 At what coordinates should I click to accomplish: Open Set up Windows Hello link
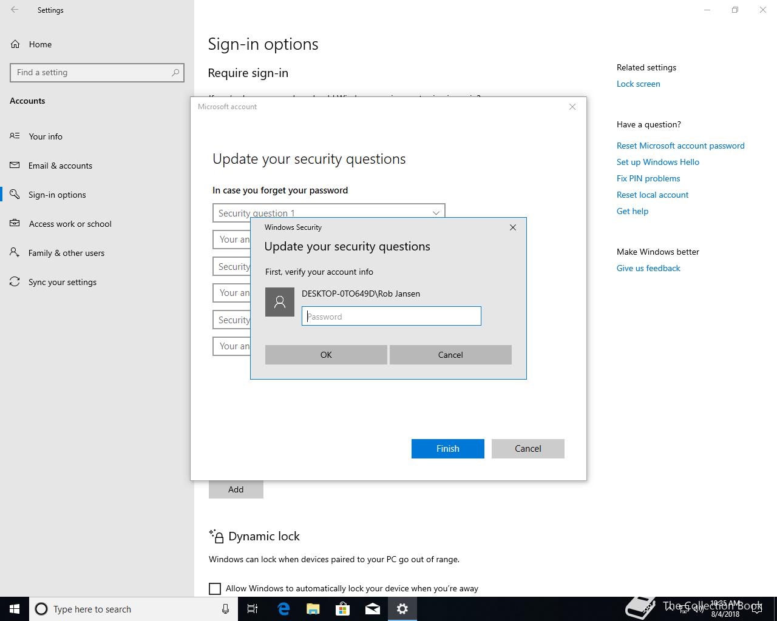pos(658,162)
